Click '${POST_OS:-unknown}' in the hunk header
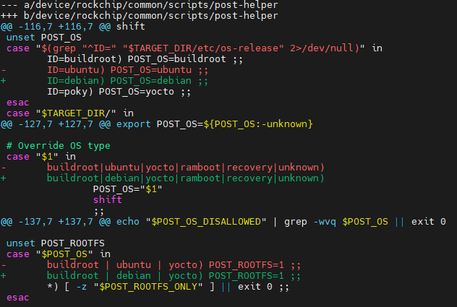 pos(258,124)
